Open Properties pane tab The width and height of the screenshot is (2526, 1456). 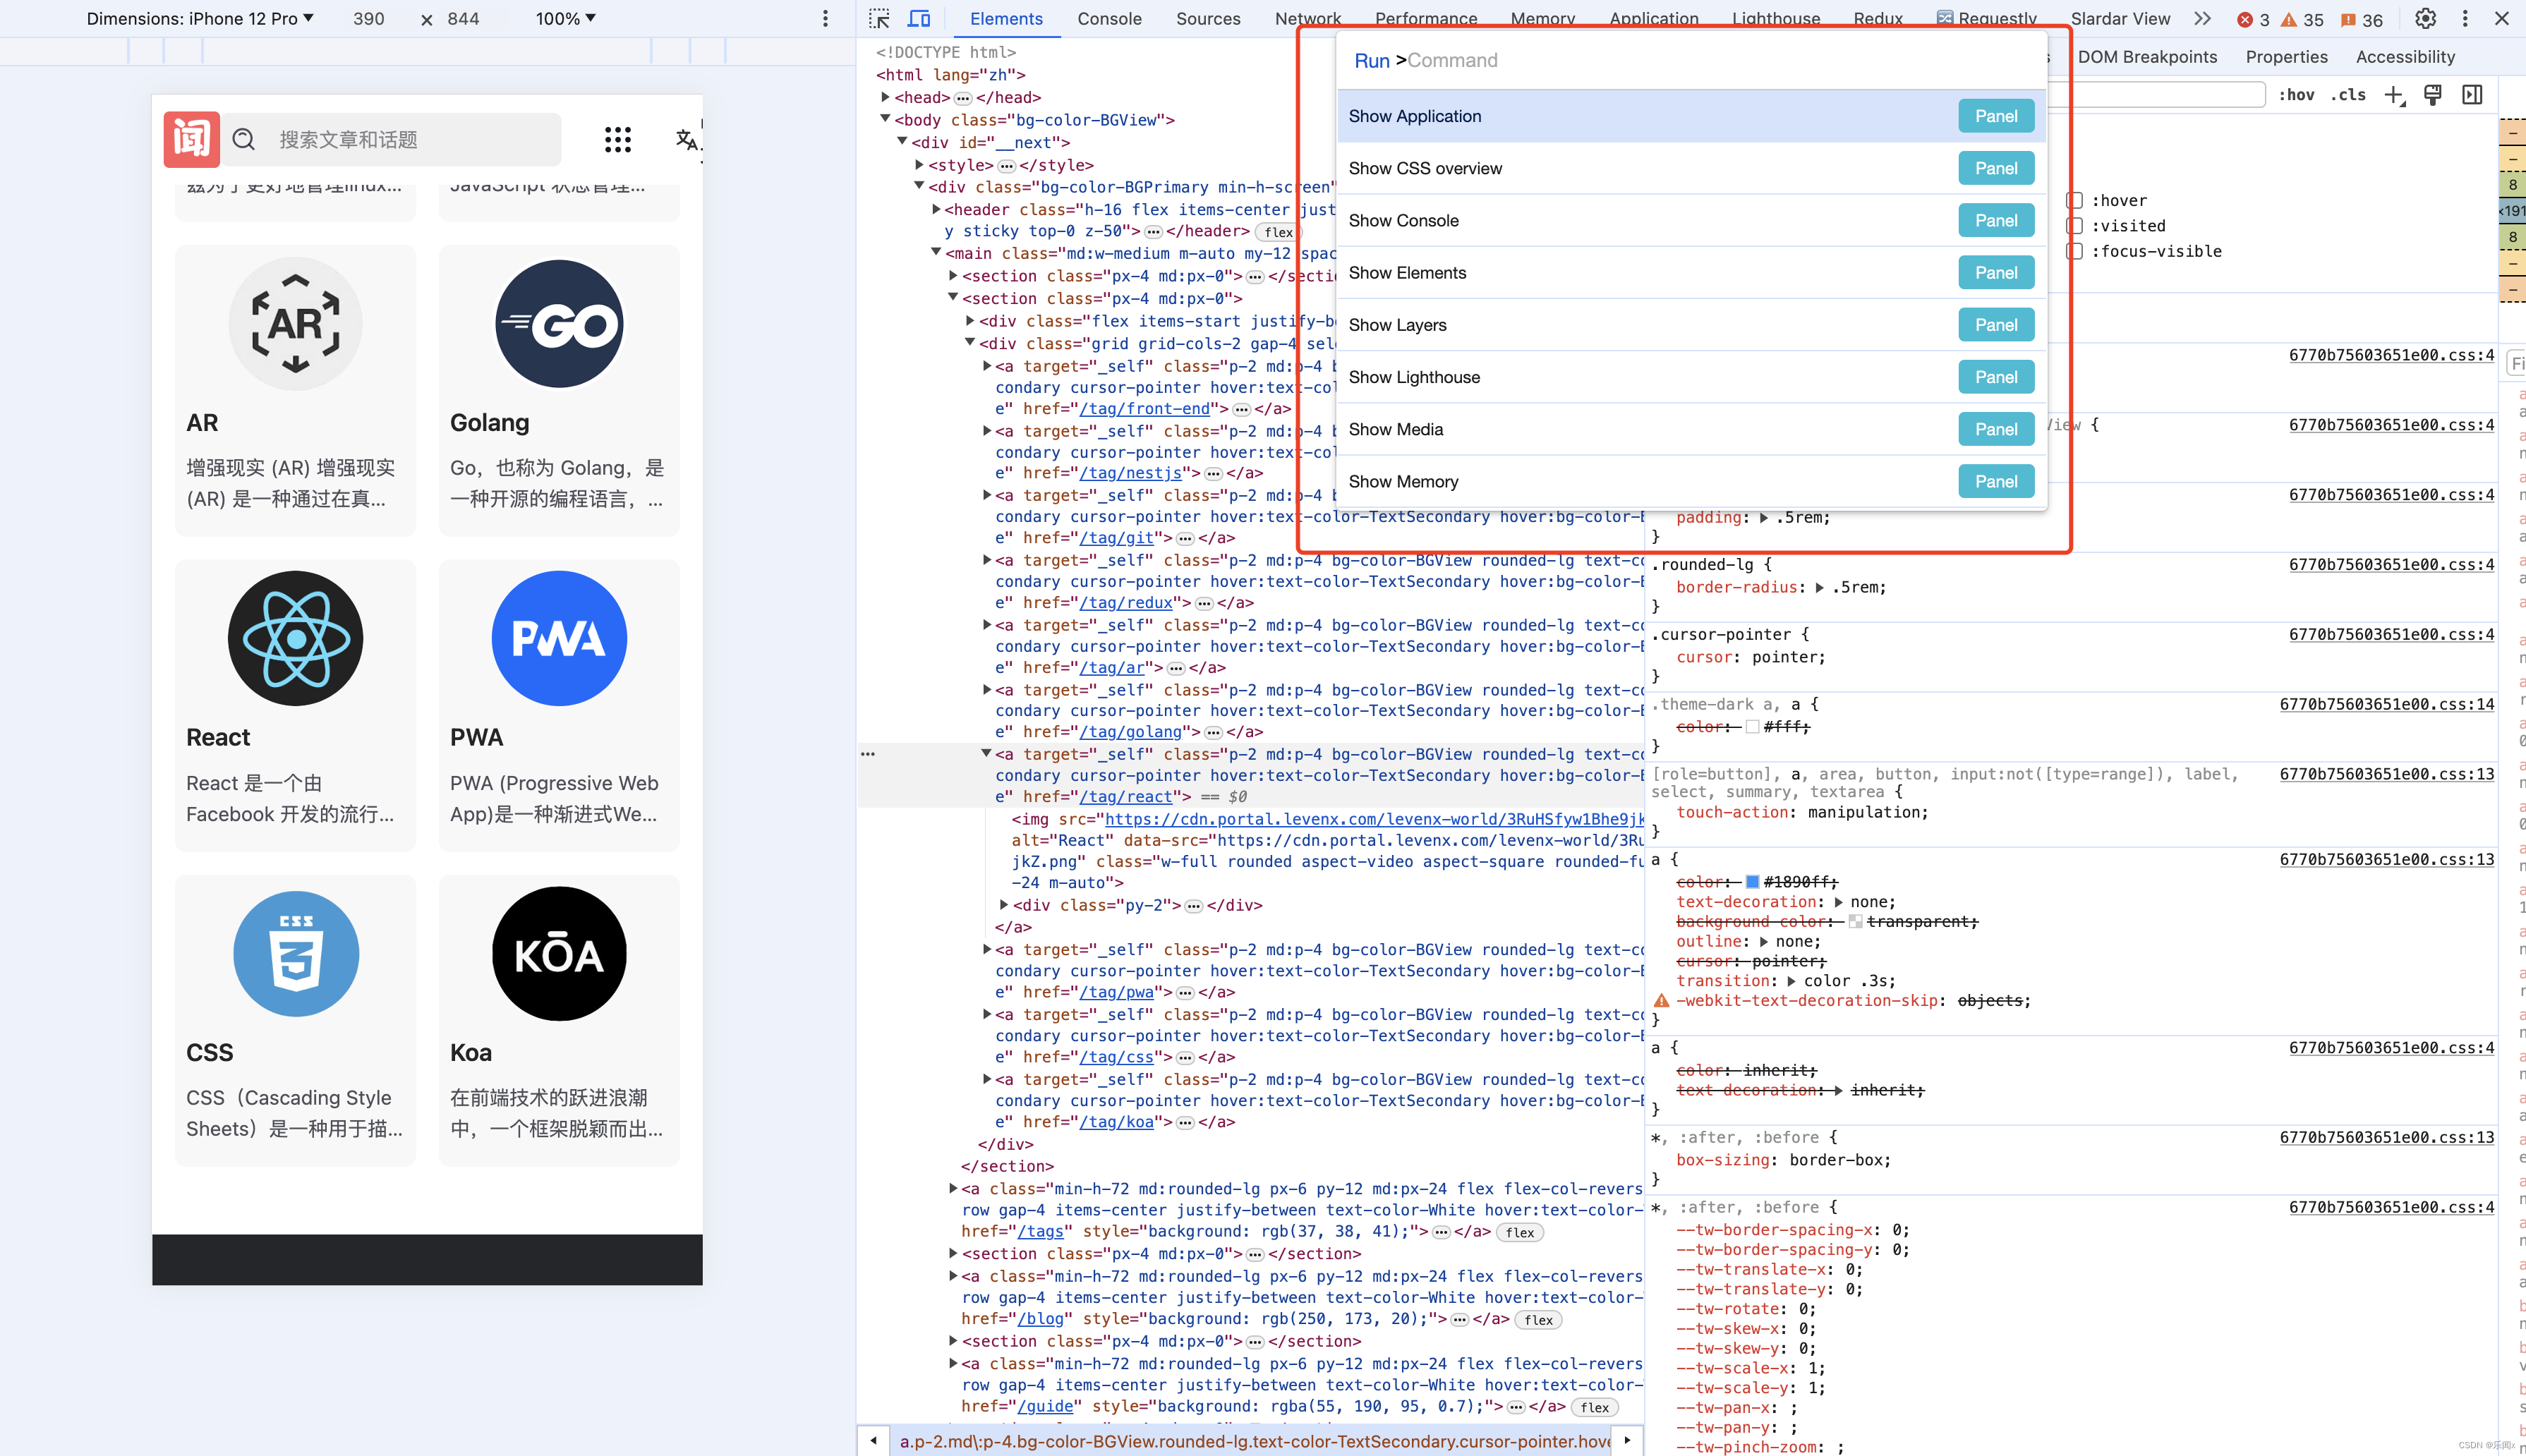2286,57
